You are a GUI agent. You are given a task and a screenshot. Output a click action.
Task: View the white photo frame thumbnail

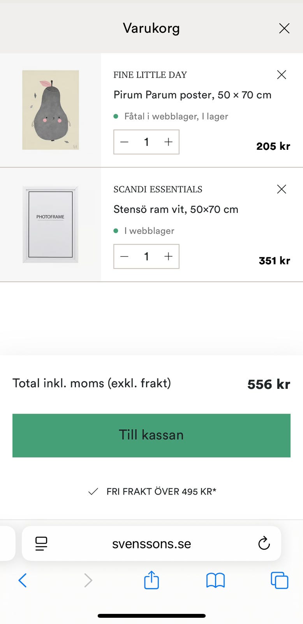pos(51,224)
